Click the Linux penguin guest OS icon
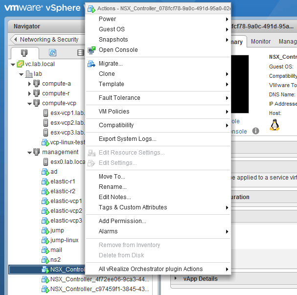 274,125
